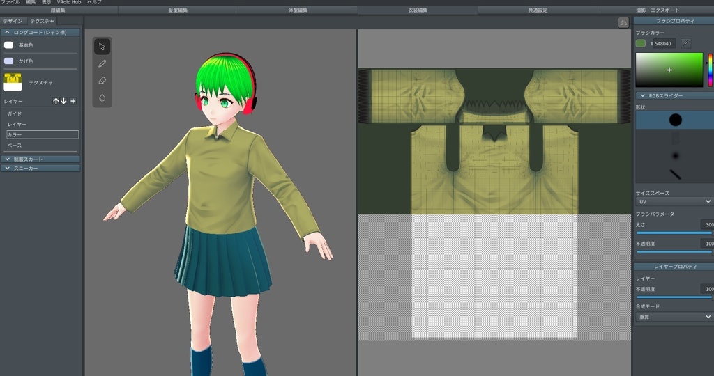Expand the 制服スカート section
The height and width of the screenshot is (376, 714).
[40, 159]
